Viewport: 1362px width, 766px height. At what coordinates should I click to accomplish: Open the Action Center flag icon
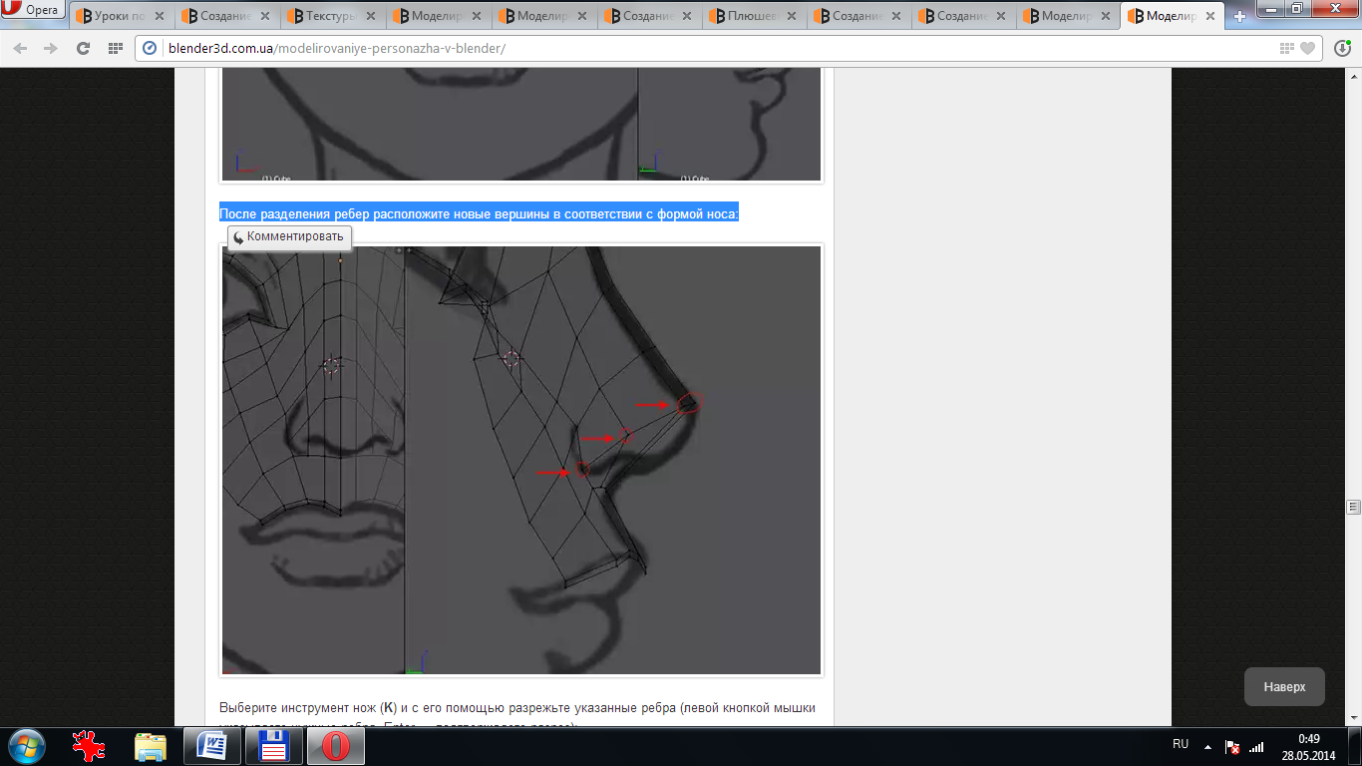[1232, 745]
